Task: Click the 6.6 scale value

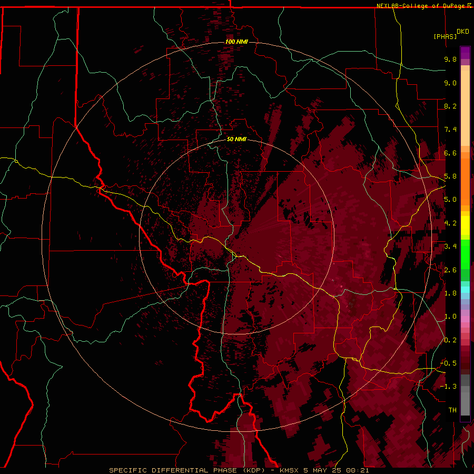Action: (x=450, y=153)
